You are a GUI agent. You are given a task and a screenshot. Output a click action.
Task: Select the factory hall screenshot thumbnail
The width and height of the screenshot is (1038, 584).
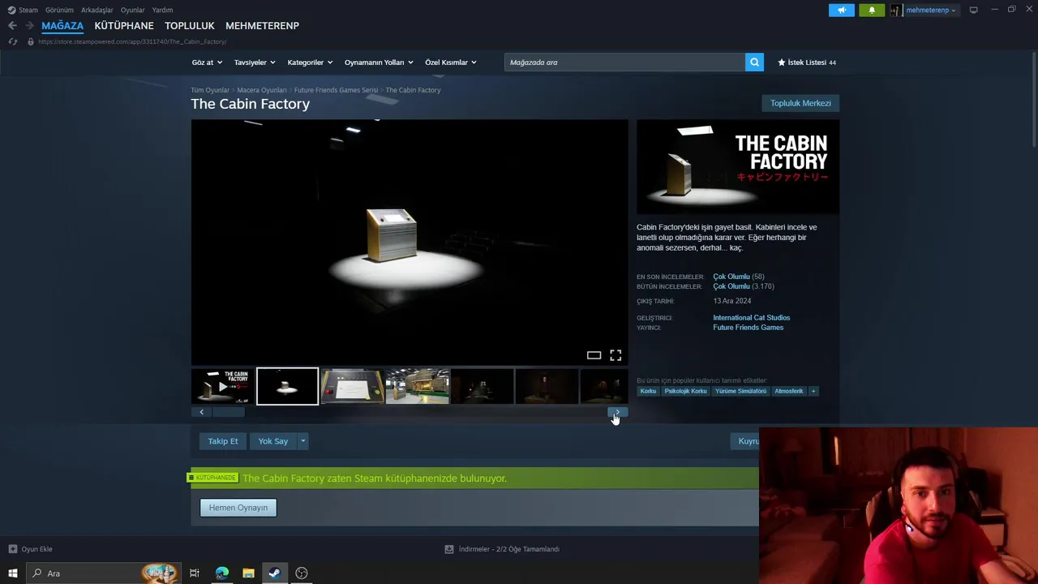tap(418, 387)
